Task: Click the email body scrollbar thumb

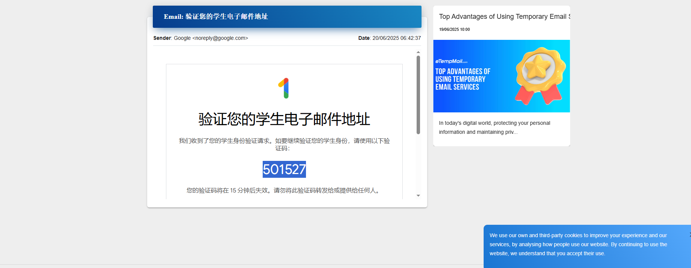Action: click(x=418, y=95)
